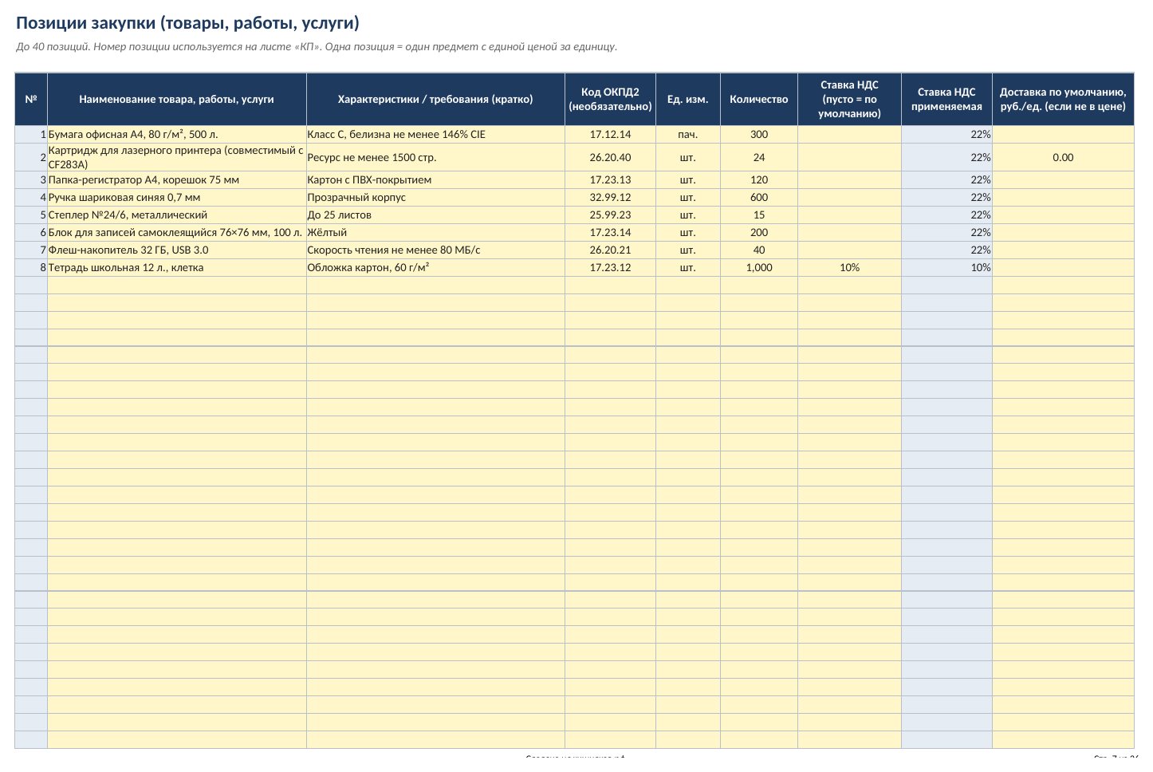Click the 'Наименование товара, работы, услуги' header
Screen dimensions: 1153x772
tap(177, 99)
